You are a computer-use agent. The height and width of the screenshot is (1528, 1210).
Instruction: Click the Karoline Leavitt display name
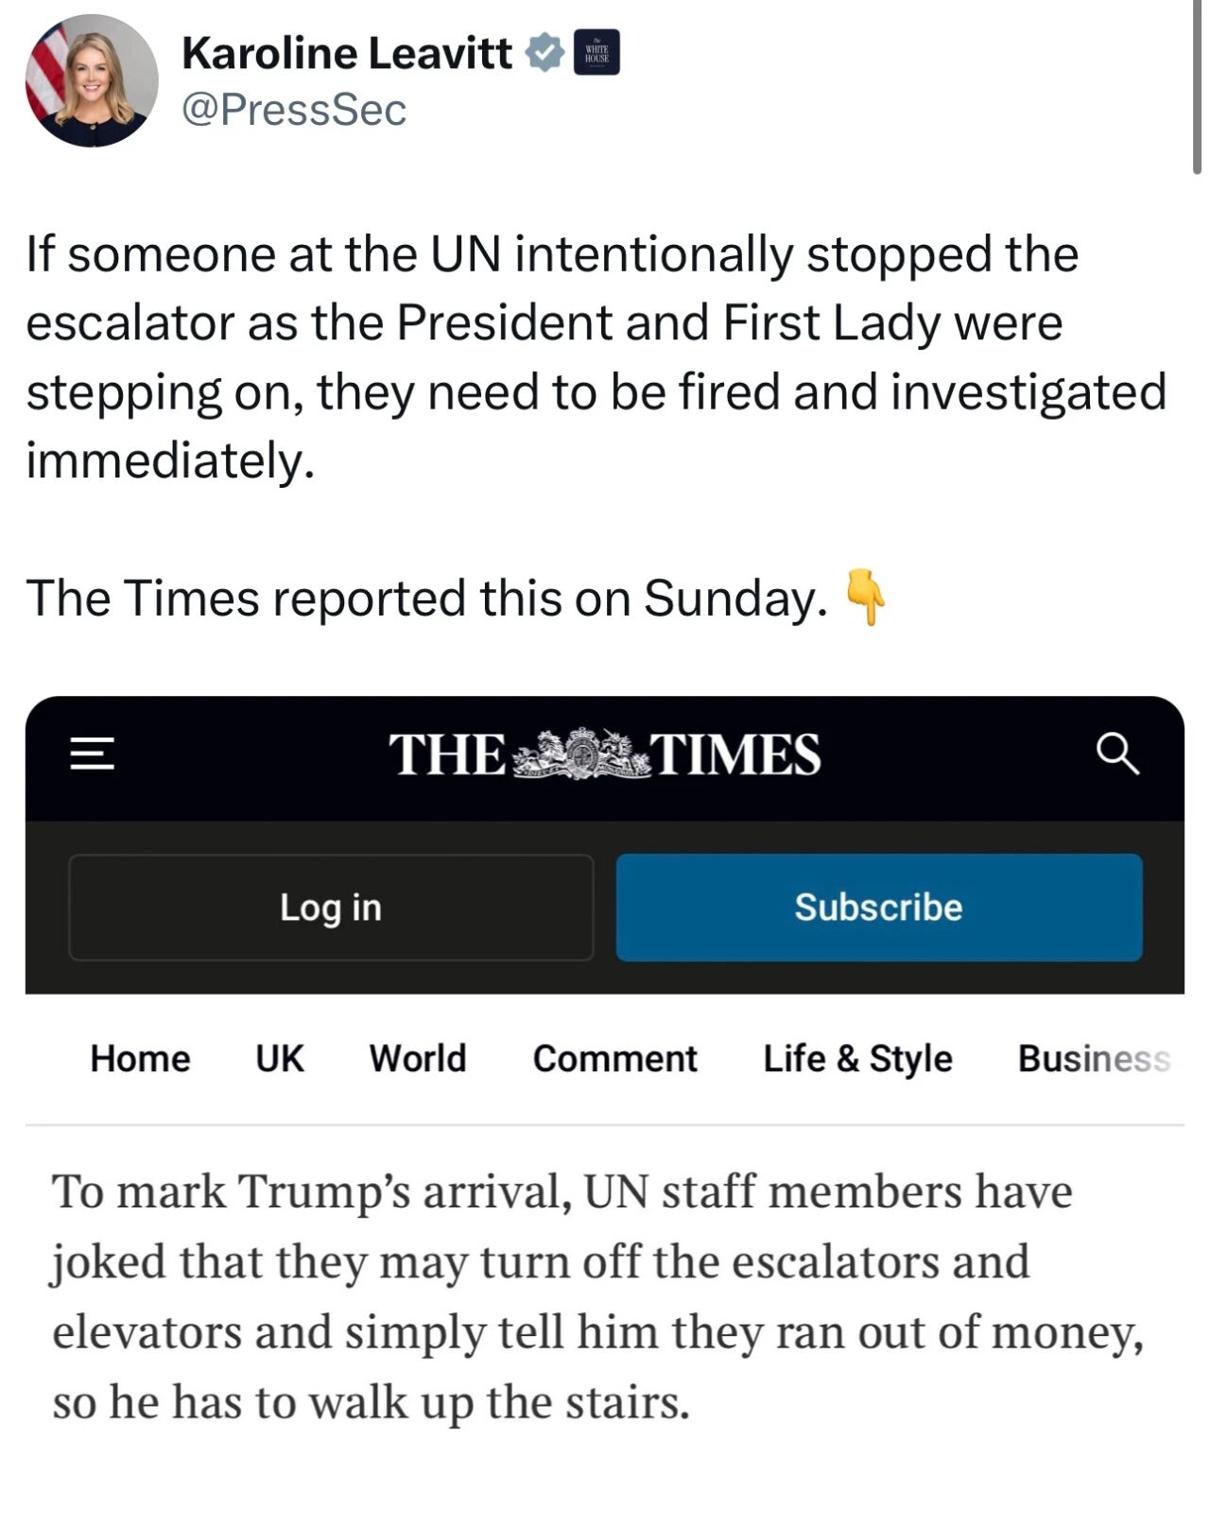point(347,53)
